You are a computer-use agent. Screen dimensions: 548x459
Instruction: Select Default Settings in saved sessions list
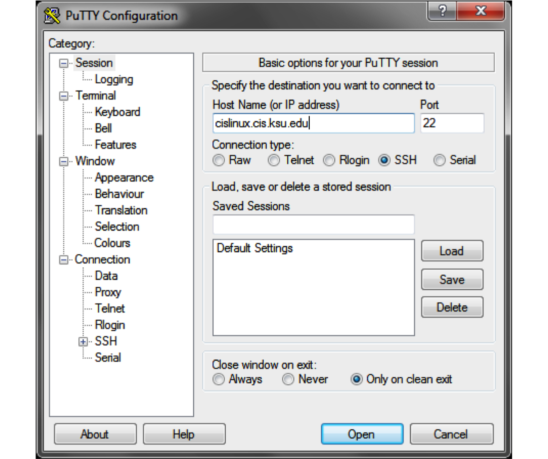[255, 248]
